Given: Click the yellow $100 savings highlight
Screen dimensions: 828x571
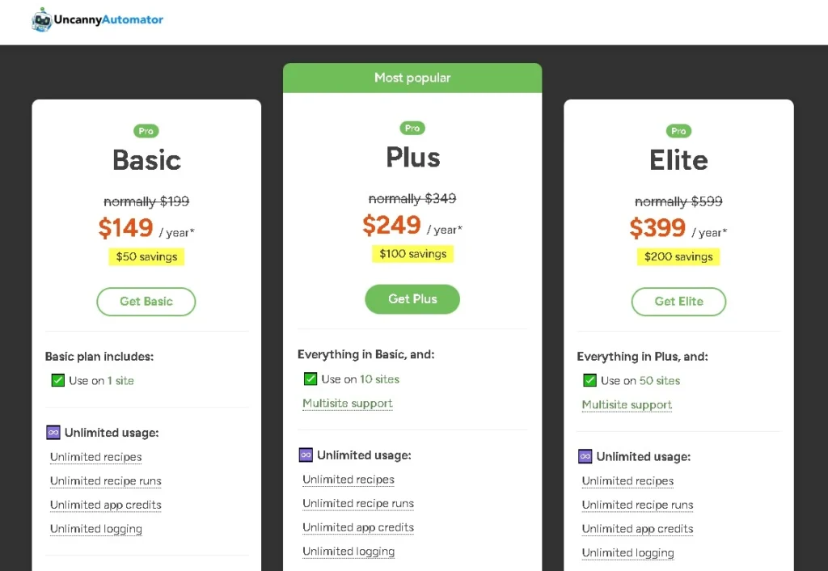Looking at the screenshot, I should point(412,254).
